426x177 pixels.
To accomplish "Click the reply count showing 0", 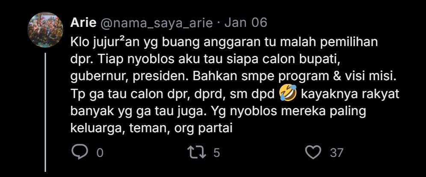I will (100, 153).
